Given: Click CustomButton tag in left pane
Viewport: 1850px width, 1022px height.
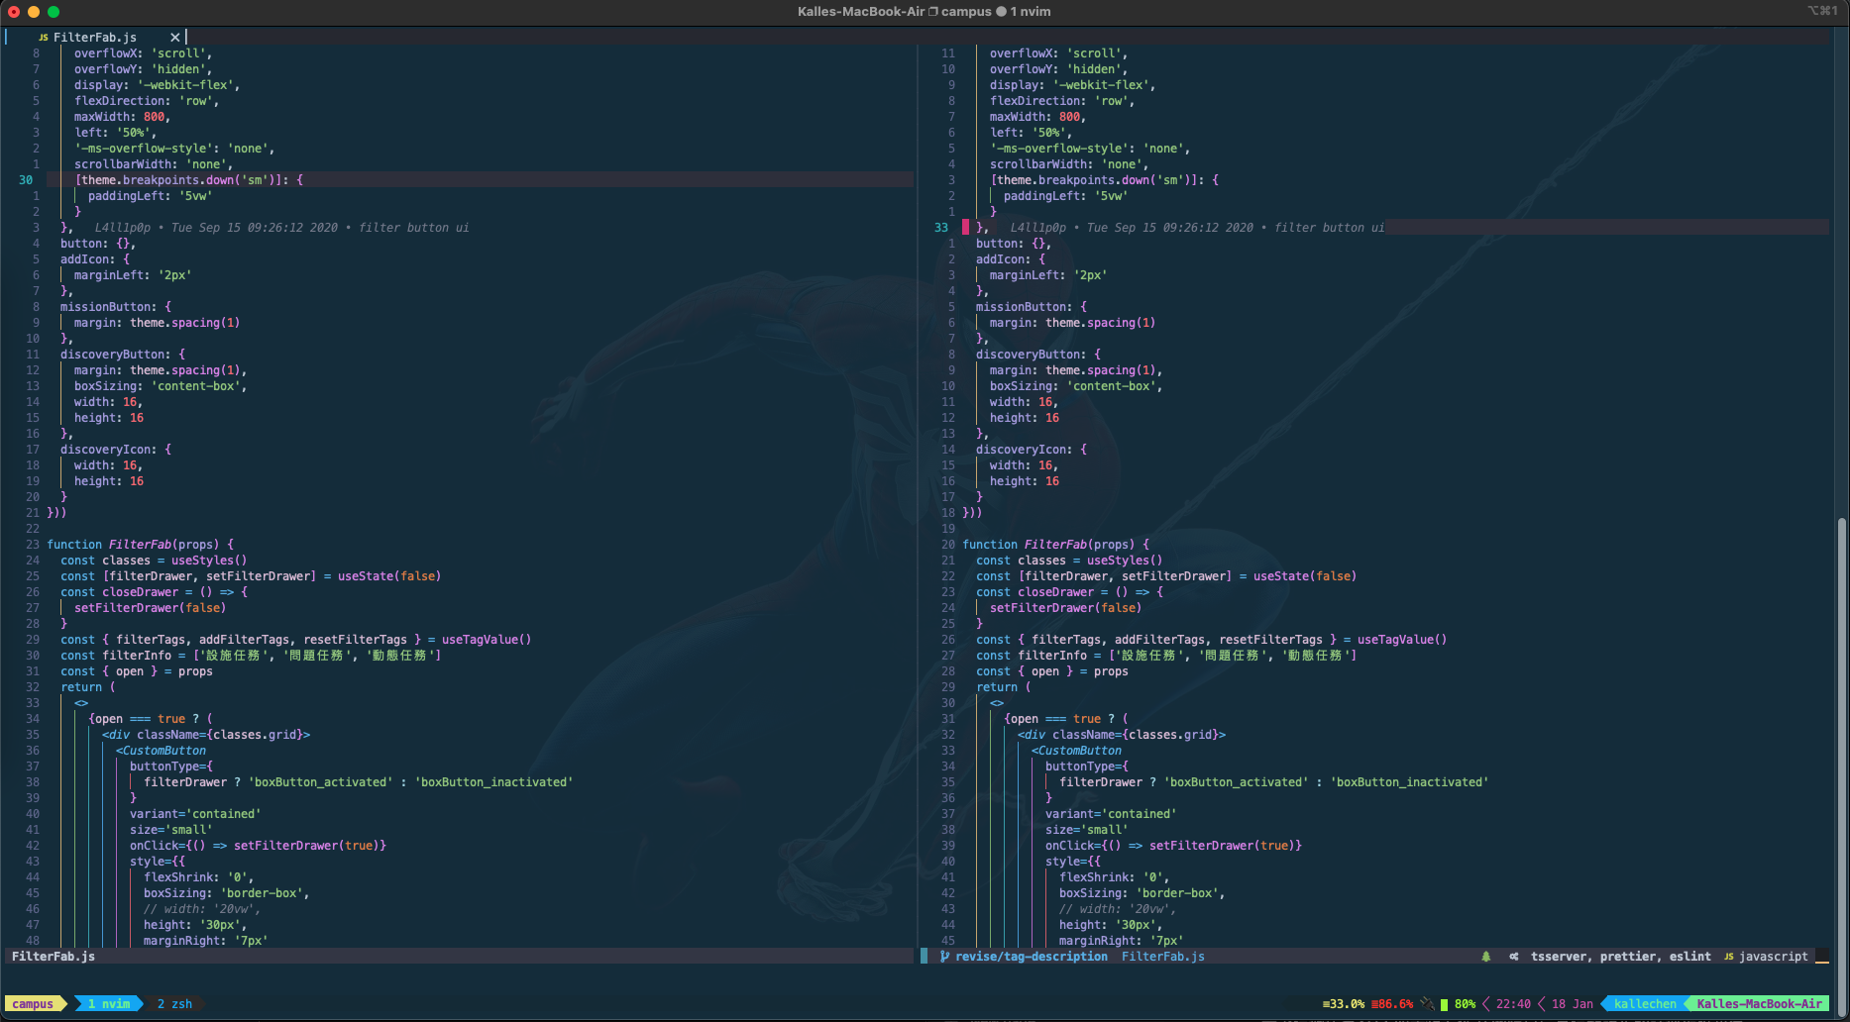Looking at the screenshot, I should (161, 751).
